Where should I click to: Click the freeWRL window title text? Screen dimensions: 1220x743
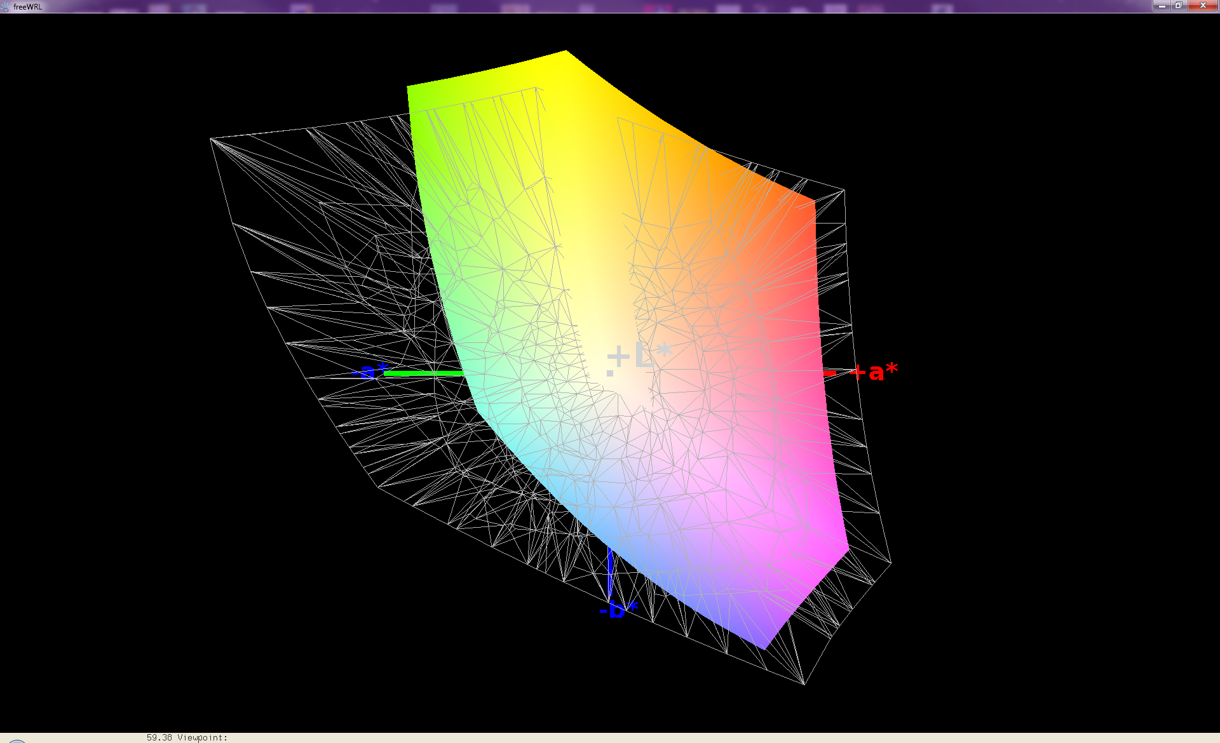pyautogui.click(x=27, y=6)
